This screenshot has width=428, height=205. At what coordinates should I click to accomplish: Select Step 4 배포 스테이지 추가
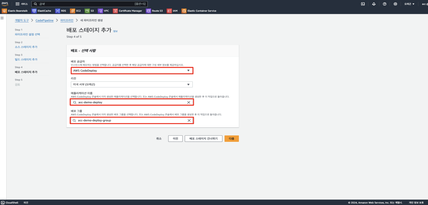(x=26, y=72)
